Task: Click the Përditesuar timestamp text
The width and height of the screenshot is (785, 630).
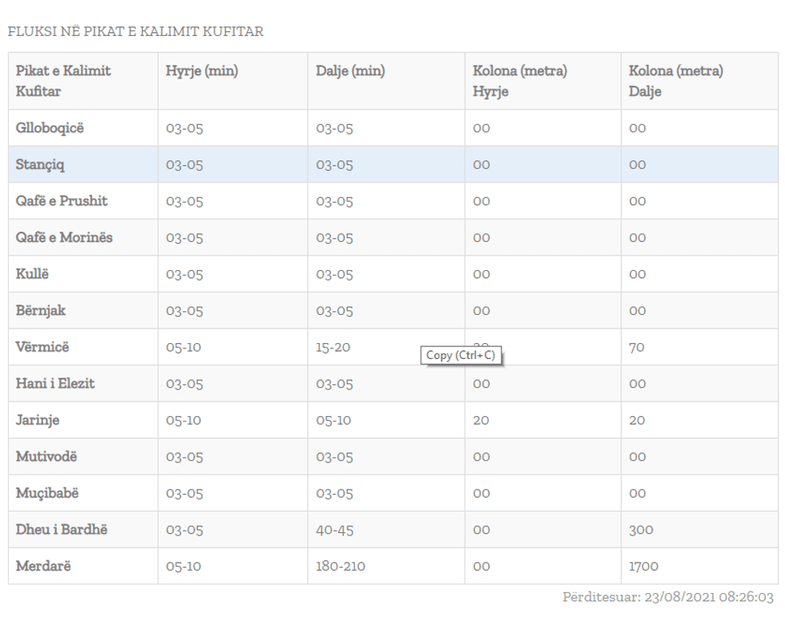Action: [x=669, y=598]
